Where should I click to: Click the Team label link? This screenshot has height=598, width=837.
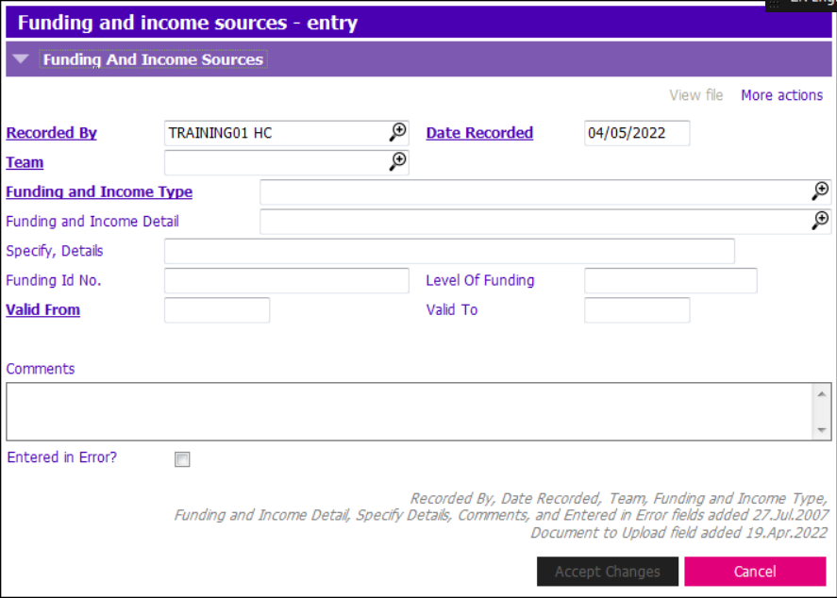coord(25,162)
